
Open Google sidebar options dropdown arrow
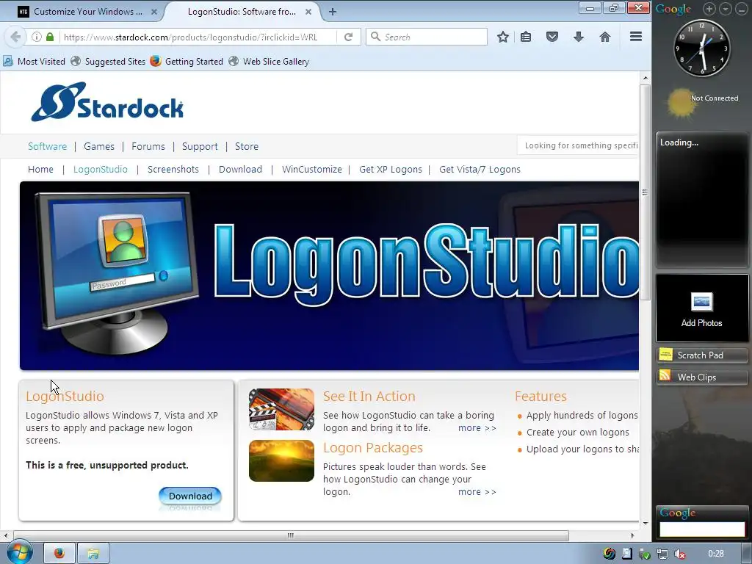[725, 8]
